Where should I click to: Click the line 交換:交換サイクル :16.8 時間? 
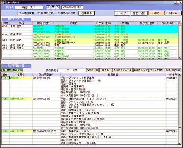[x=80, y=113]
